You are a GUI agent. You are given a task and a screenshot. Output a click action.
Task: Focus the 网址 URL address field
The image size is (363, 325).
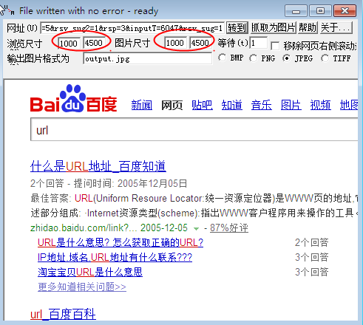132,28
